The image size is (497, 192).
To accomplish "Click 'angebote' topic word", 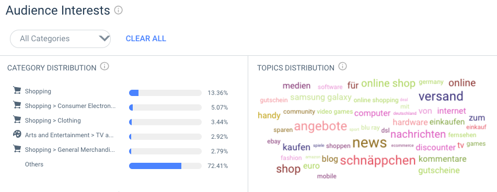I will pyautogui.click(x=320, y=127).
